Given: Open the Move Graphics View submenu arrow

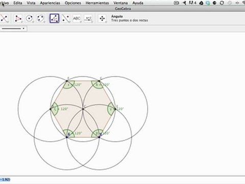Looking at the screenshot, I should [106, 22].
